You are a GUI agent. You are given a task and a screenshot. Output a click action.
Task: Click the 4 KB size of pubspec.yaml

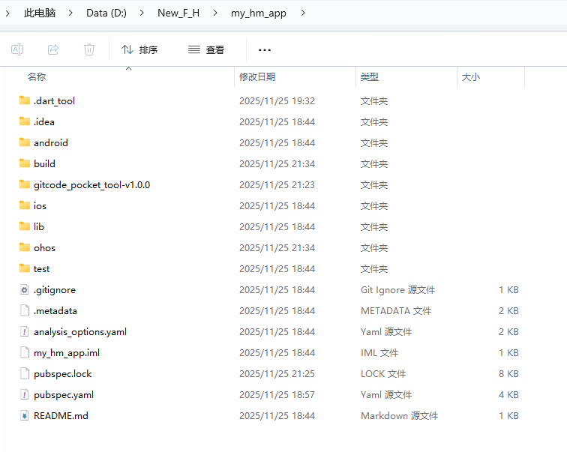(x=508, y=395)
